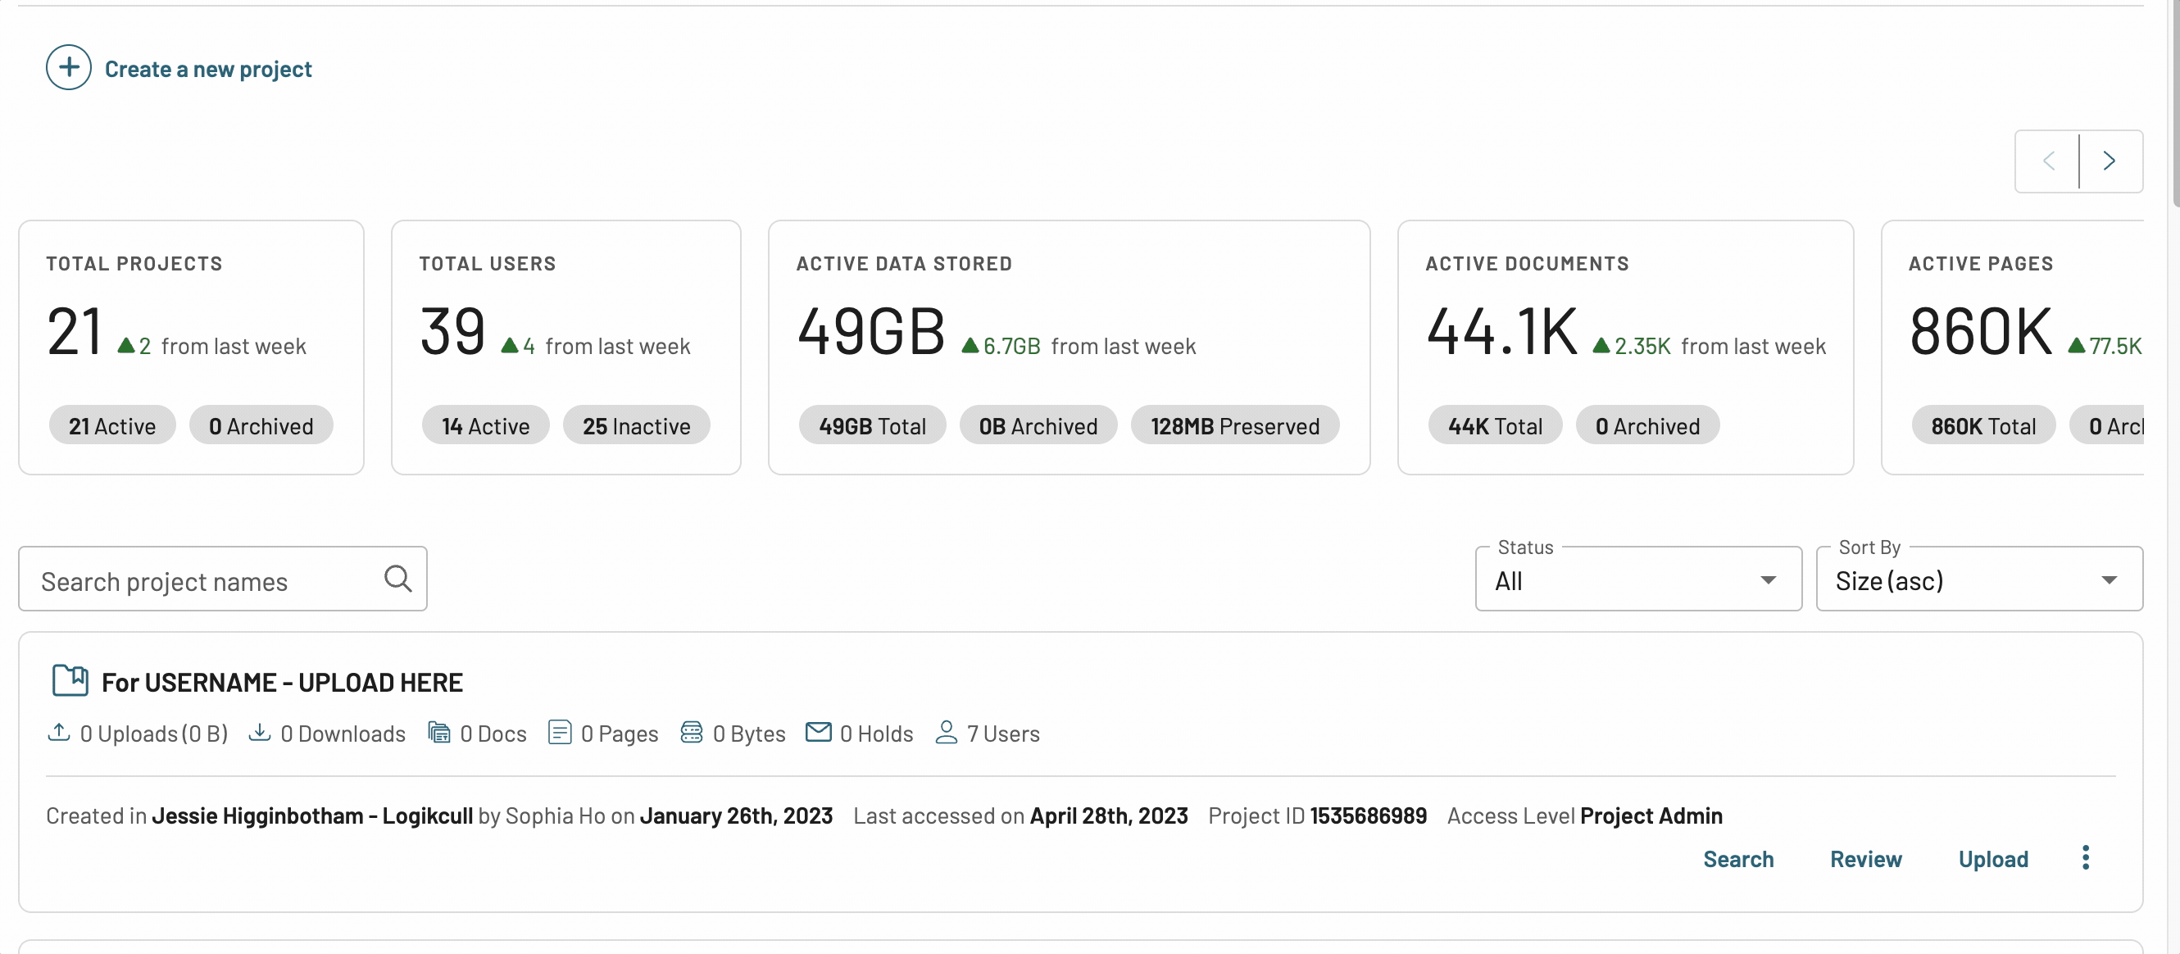
Task: Click Jessie Higginbotham - Logikcull account name
Action: (312, 815)
